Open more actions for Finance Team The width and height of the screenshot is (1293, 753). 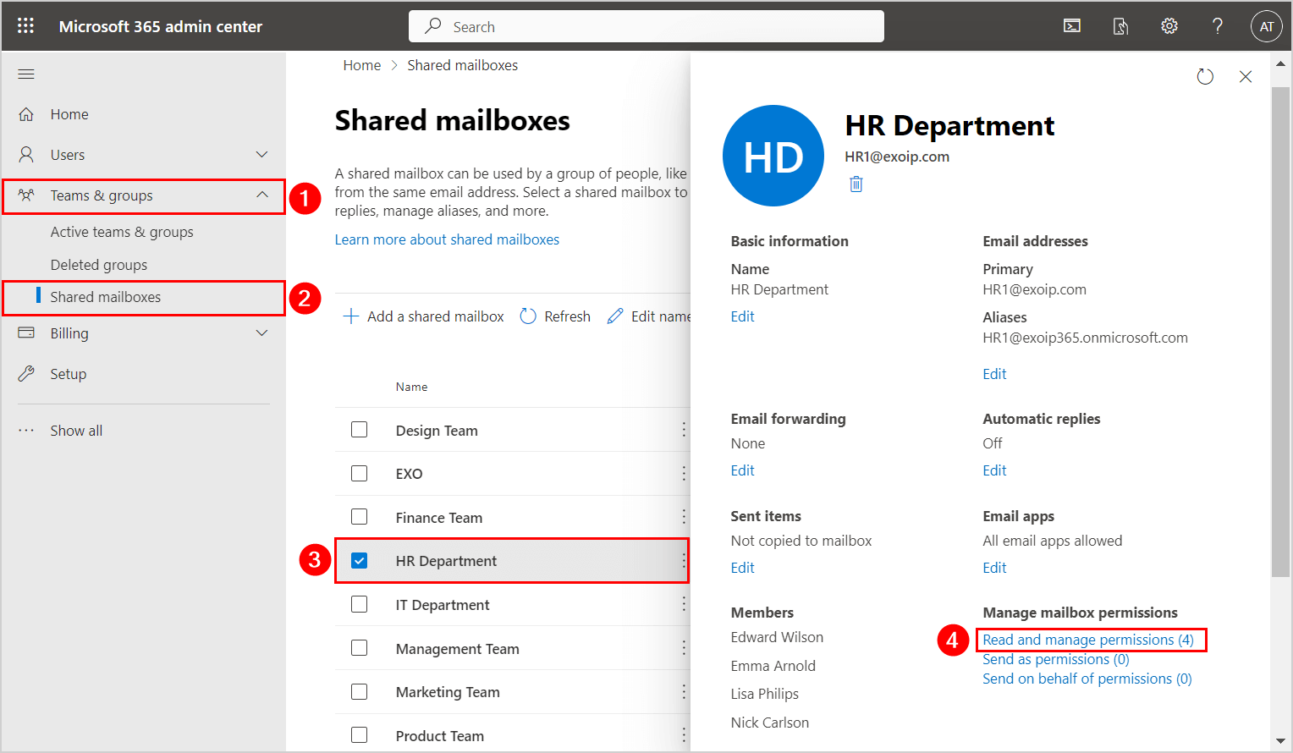pyautogui.click(x=684, y=517)
